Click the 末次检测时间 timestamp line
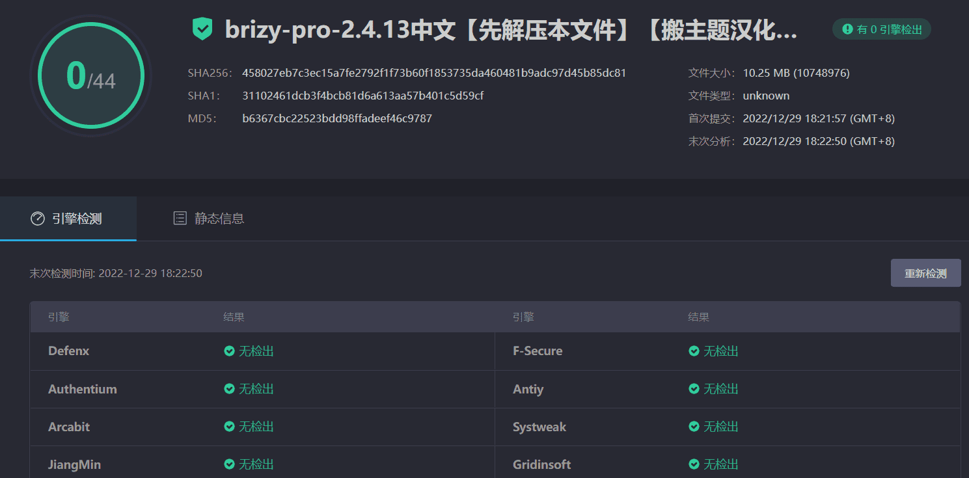Screen dimensions: 969x478 coord(116,273)
